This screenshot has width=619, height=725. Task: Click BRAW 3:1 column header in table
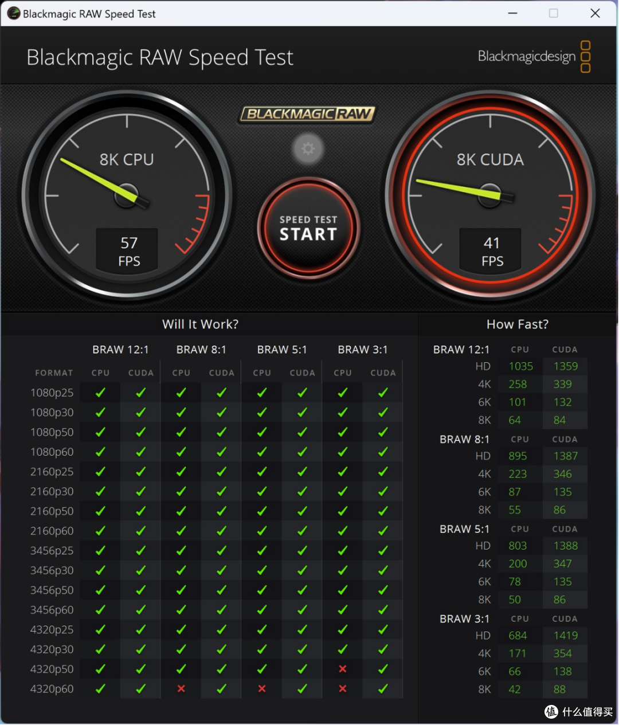point(363,350)
